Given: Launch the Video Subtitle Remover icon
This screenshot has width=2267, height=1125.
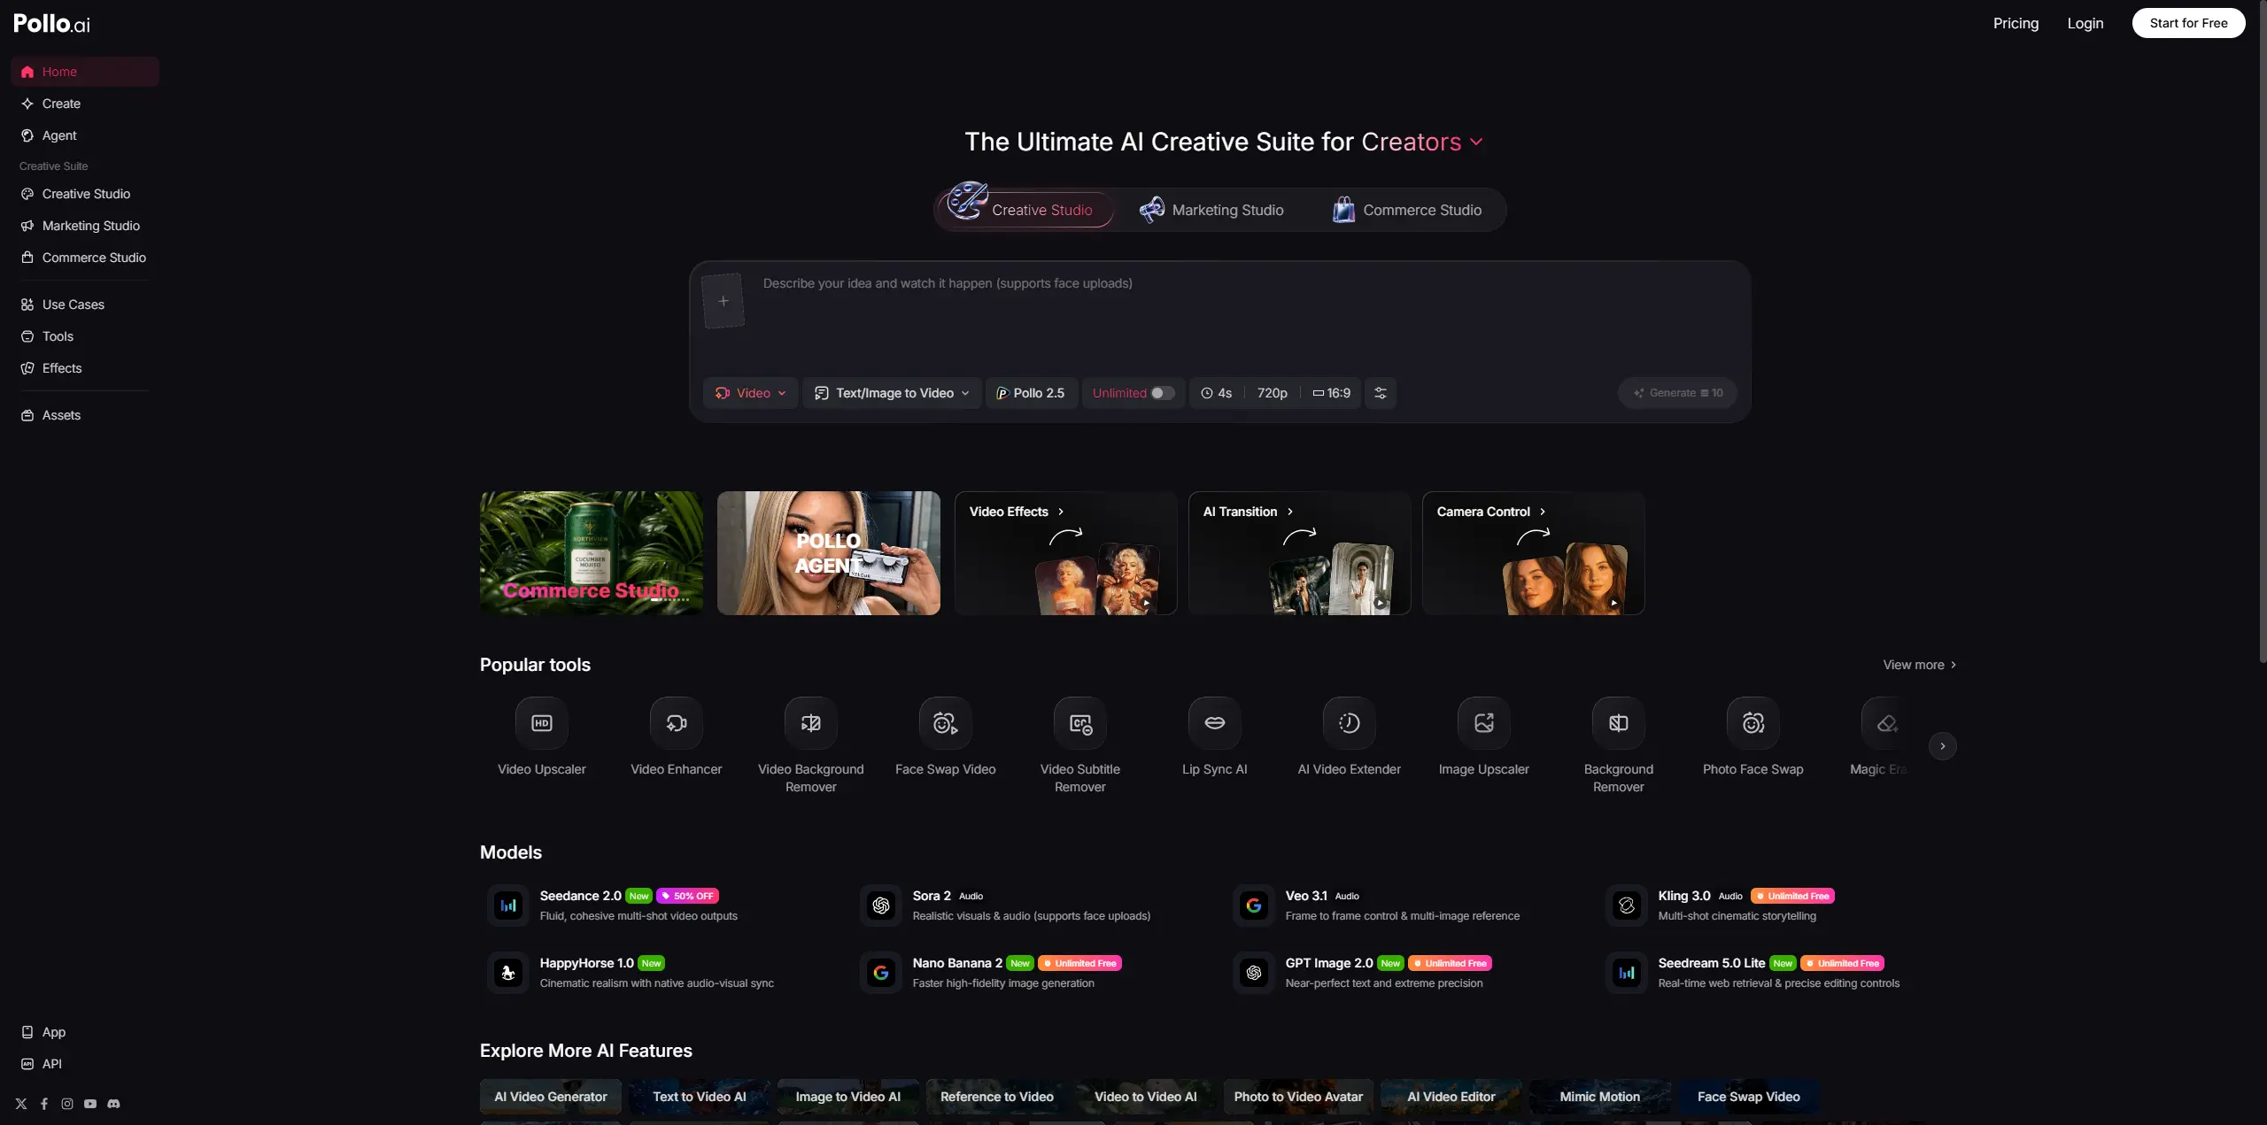Looking at the screenshot, I should click(1079, 723).
